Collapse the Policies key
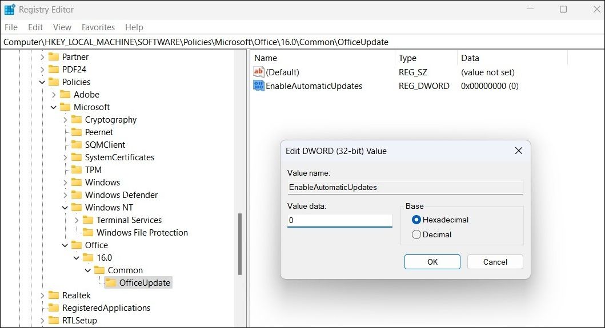Screen dimensions: 605x328 pos(42,82)
